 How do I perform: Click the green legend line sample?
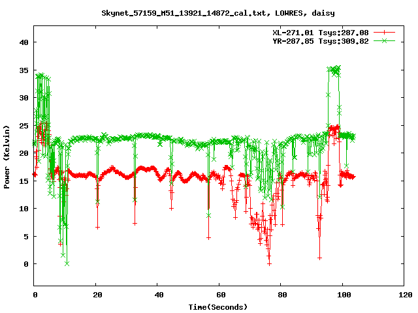pos(384,40)
